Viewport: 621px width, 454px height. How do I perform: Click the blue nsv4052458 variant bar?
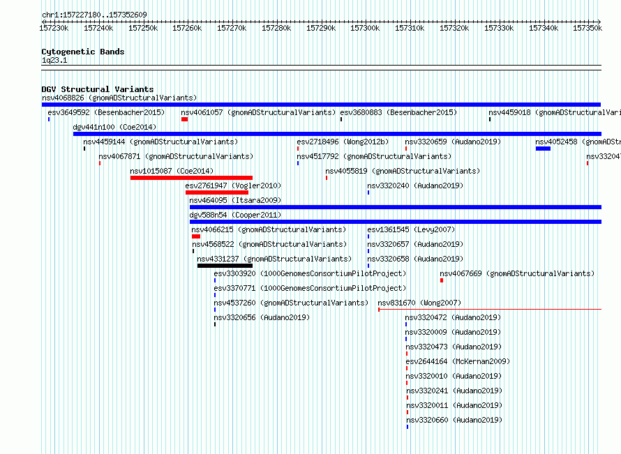[543, 149]
